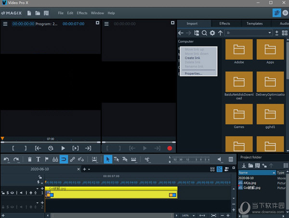Open dropdown arrow next to new-movie plus

(x=89, y=169)
